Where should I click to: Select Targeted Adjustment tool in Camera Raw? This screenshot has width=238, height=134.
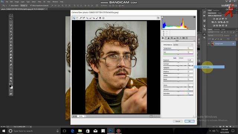click(87, 18)
